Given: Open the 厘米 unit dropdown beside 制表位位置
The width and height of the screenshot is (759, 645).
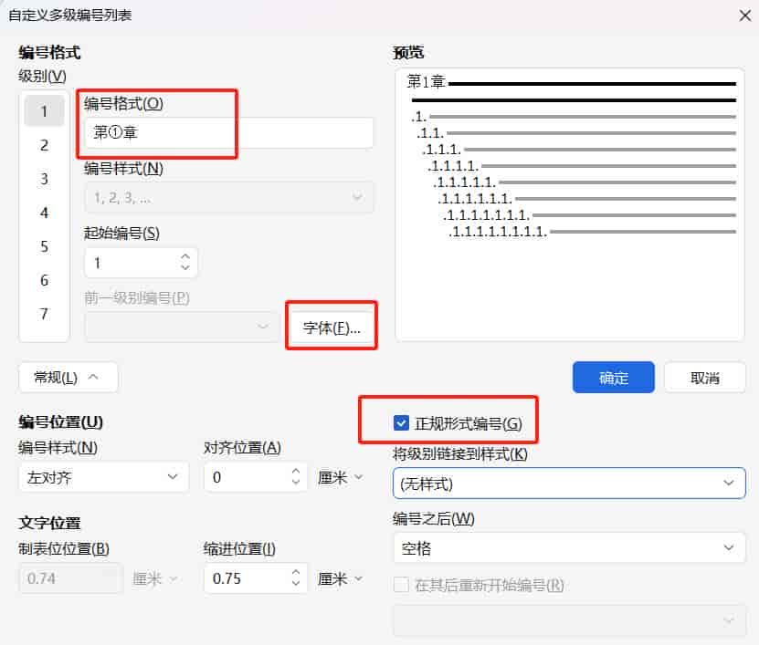Looking at the screenshot, I should pyautogui.click(x=155, y=578).
